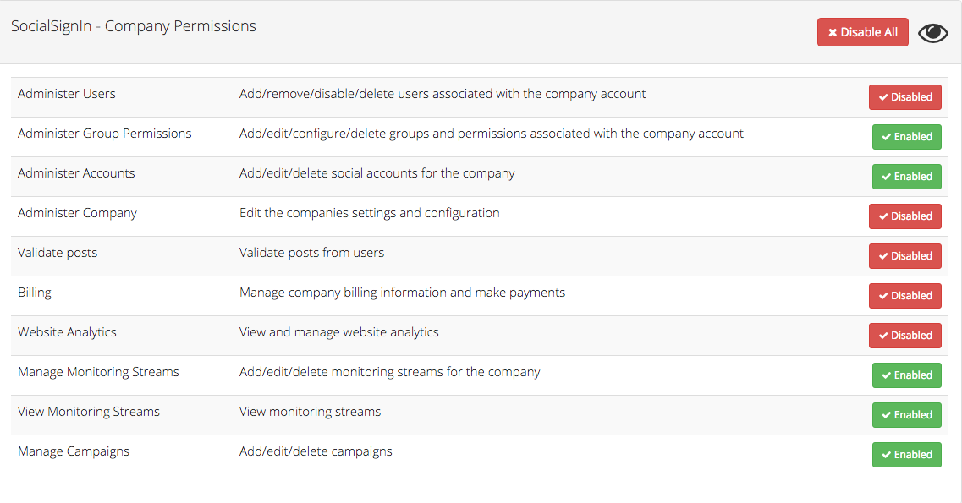Screen dimensions: 962x503
Task: Click SocialSignIn - Company Permissions heading
Action: click(x=134, y=26)
